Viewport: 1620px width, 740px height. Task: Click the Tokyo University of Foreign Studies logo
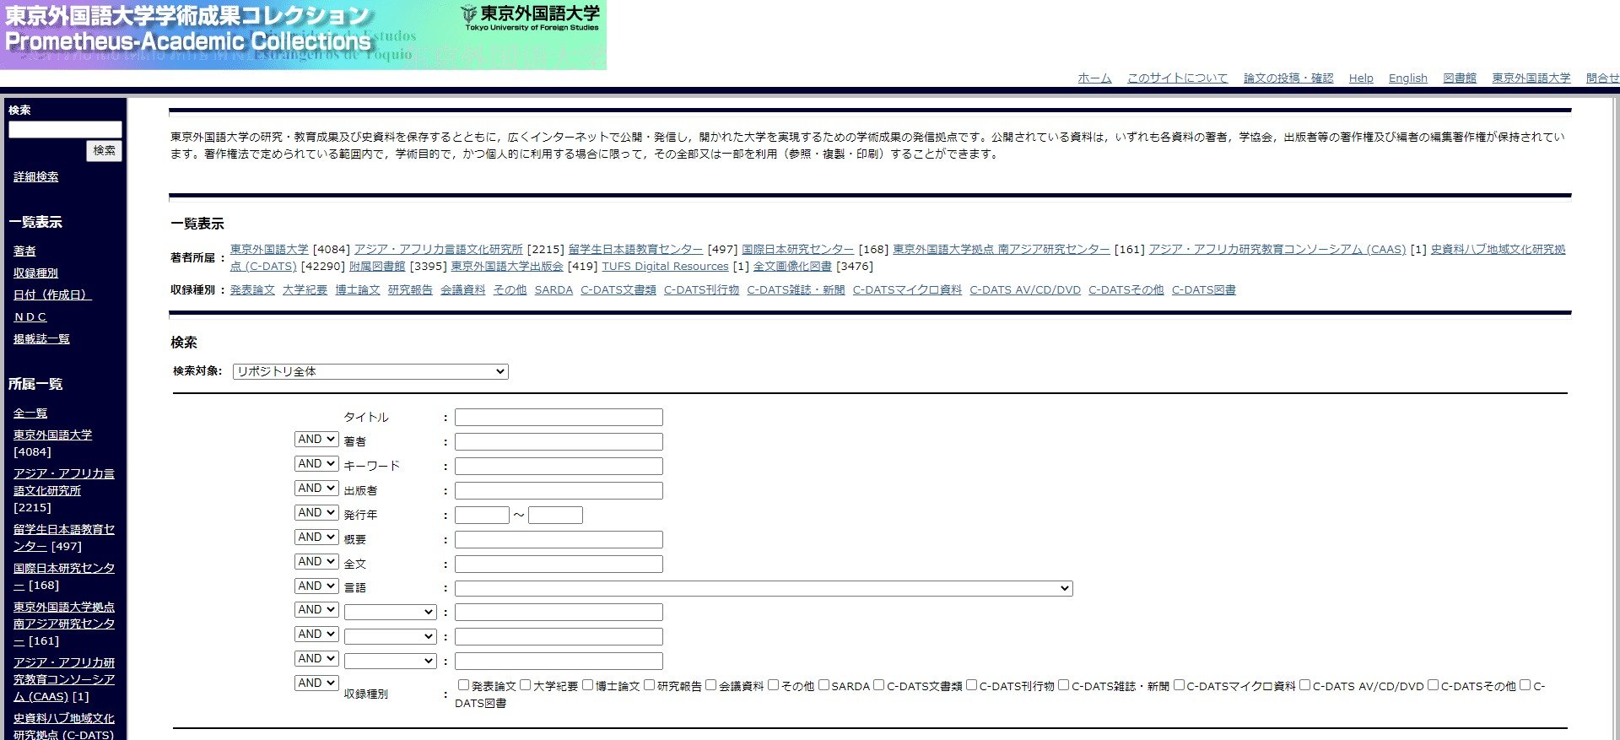[531, 17]
